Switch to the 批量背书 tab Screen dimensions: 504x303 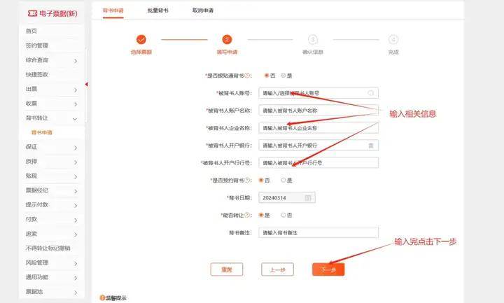click(157, 11)
